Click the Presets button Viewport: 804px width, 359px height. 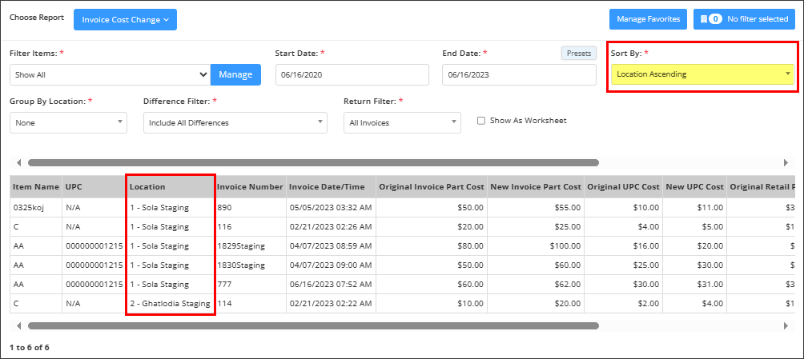point(579,54)
